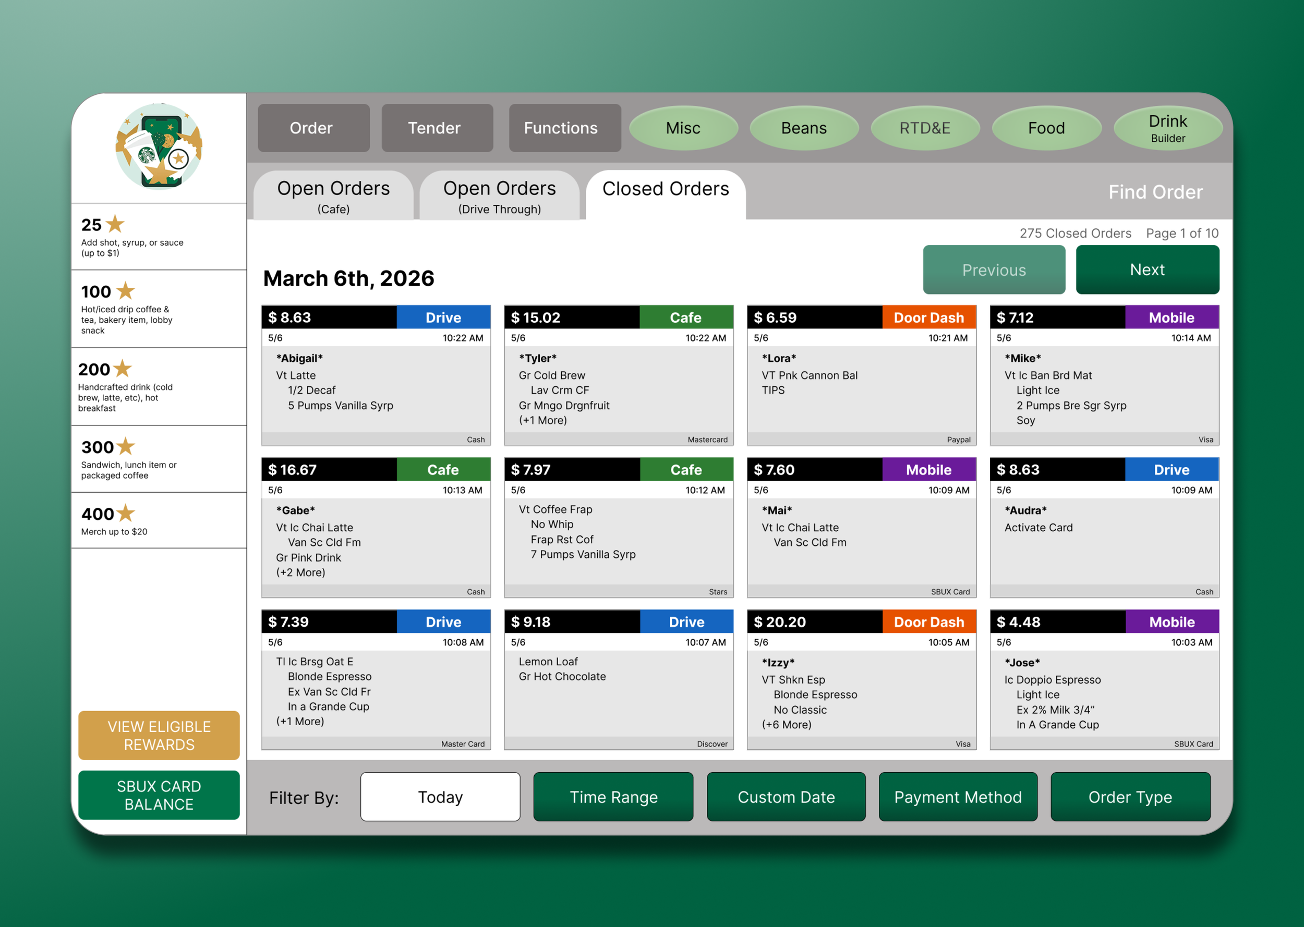Select the 100 star reward icon
Viewport: 1304px width, 927px height.
126,290
